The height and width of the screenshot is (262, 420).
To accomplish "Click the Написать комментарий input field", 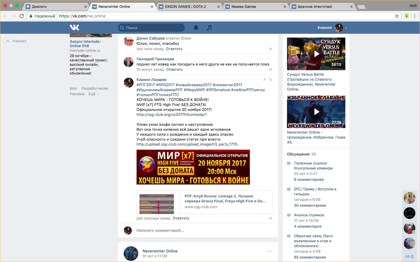I will pos(201,231).
